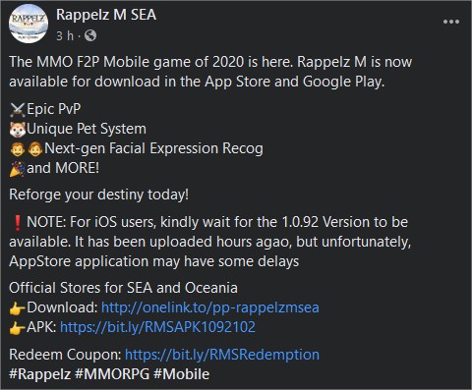472x390 pixels.
Task: Click the Rappelz M SEA profile picture
Action: pyautogui.click(x=29, y=24)
